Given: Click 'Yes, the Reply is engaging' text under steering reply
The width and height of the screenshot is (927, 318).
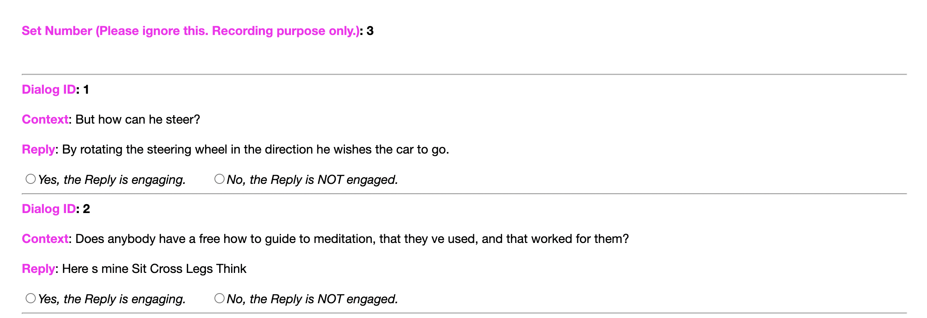Looking at the screenshot, I should pos(112,180).
